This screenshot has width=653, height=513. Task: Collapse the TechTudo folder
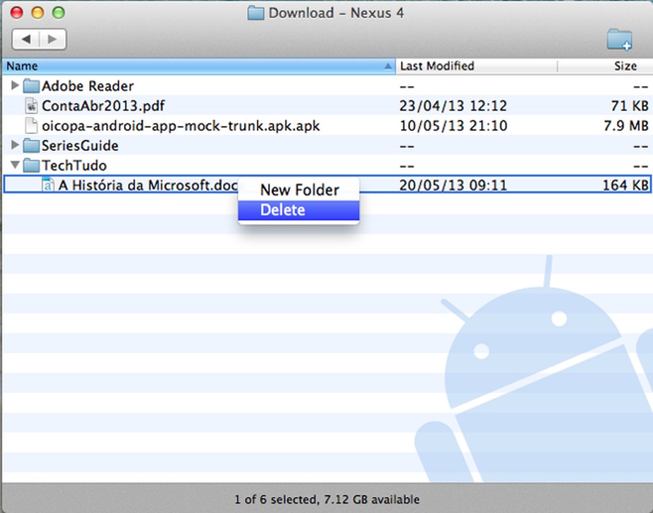tap(15, 165)
